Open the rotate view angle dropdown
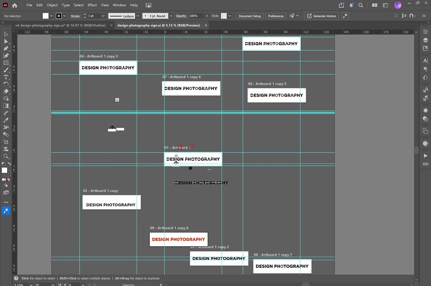This screenshot has height=286, width=431. pos(53,285)
